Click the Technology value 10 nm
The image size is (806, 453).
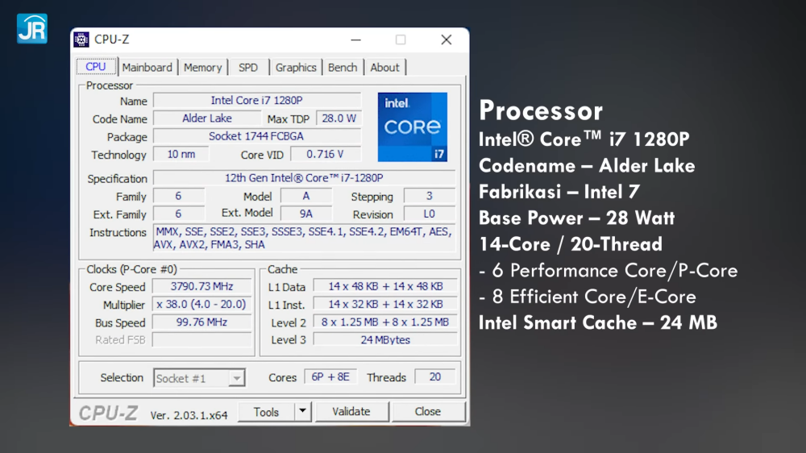pos(181,154)
